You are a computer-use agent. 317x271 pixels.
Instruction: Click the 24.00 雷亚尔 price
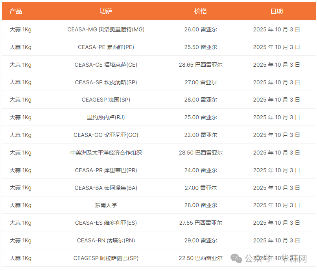[201, 170]
